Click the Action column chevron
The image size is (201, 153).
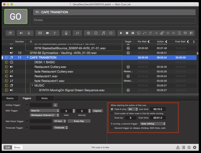click(x=166, y=41)
